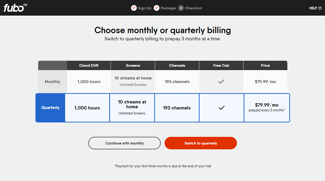This screenshot has height=181, width=325.
Task: Open the HELP link in header
Action: [x=315, y=8]
